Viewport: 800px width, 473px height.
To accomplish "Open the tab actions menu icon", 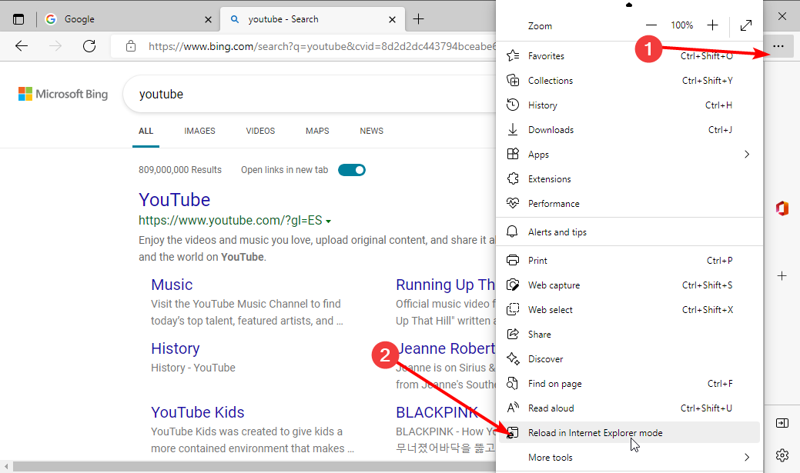I will click(18, 19).
